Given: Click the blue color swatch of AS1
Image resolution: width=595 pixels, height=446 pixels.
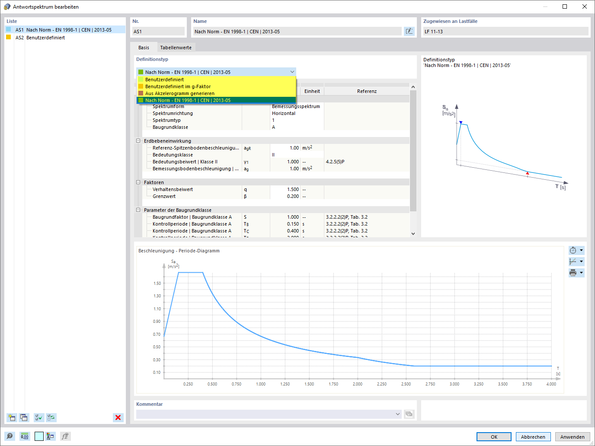Looking at the screenshot, I should [x=8, y=29].
